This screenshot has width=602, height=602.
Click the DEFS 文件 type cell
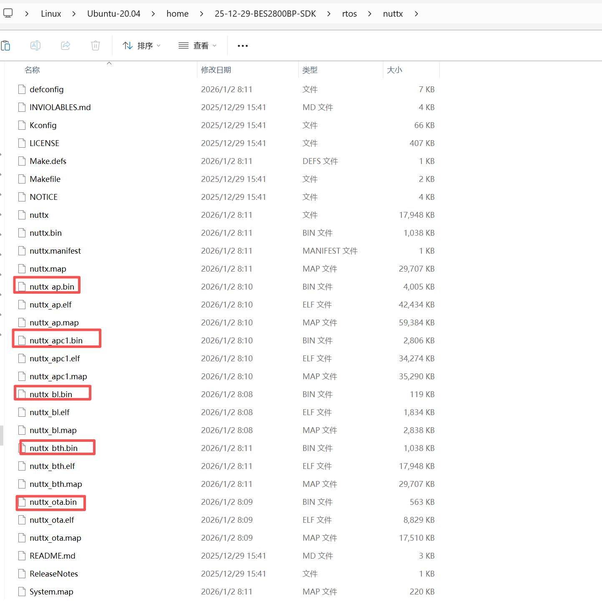[320, 161]
